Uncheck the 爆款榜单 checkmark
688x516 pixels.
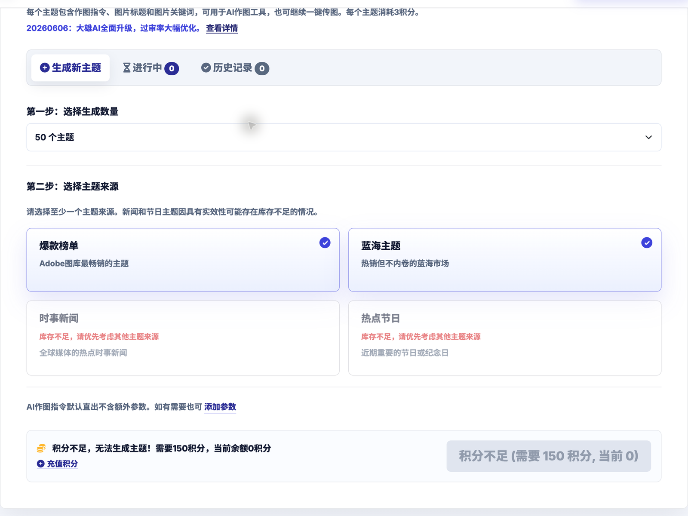click(x=325, y=243)
